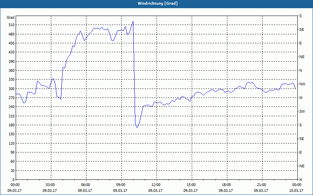
Task: Click the 03:00 time axis label
Action: coord(51,185)
